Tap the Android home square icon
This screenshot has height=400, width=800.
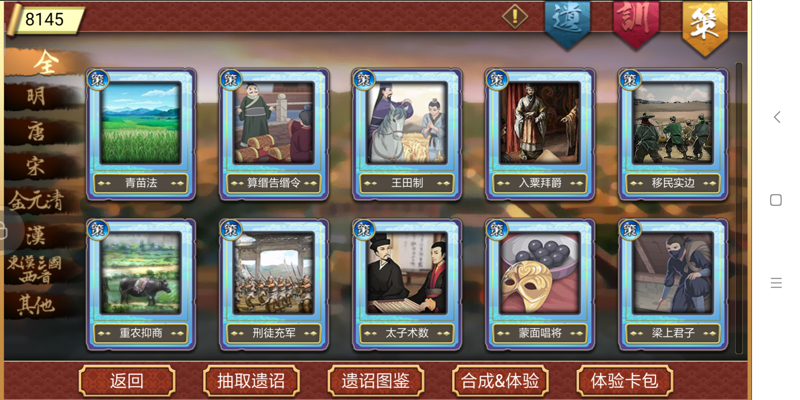(776, 200)
